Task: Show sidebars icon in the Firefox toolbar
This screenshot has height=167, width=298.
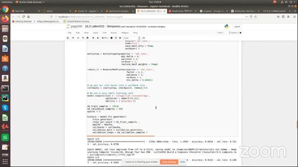Action: [x=283, y=17]
